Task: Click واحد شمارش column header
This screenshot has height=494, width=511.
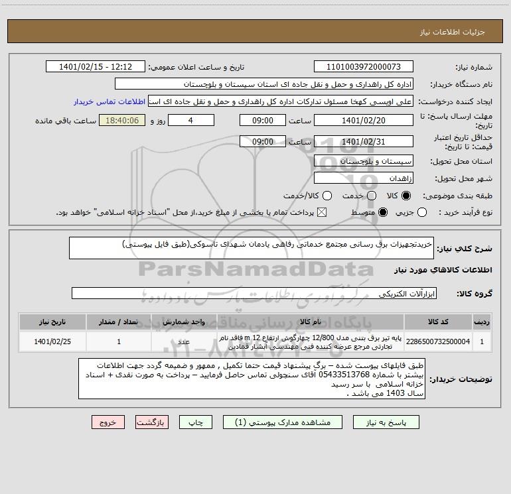Action: pyautogui.click(x=184, y=322)
